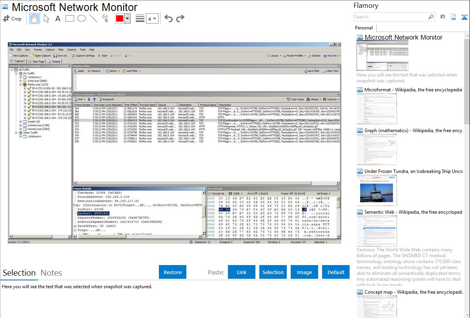Open the Graph (mathematics) thumbnail
The height and width of the screenshot is (318, 470).
pos(377,149)
